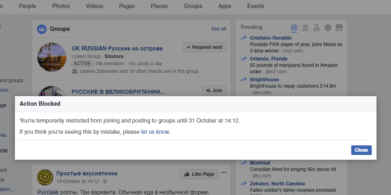The width and height of the screenshot is (391, 195).
Task: Select the Sports football icon in Trending
Action: [328, 28]
